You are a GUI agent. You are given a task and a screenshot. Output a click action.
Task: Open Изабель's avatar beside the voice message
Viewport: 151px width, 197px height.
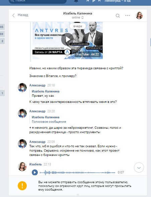click(22, 166)
